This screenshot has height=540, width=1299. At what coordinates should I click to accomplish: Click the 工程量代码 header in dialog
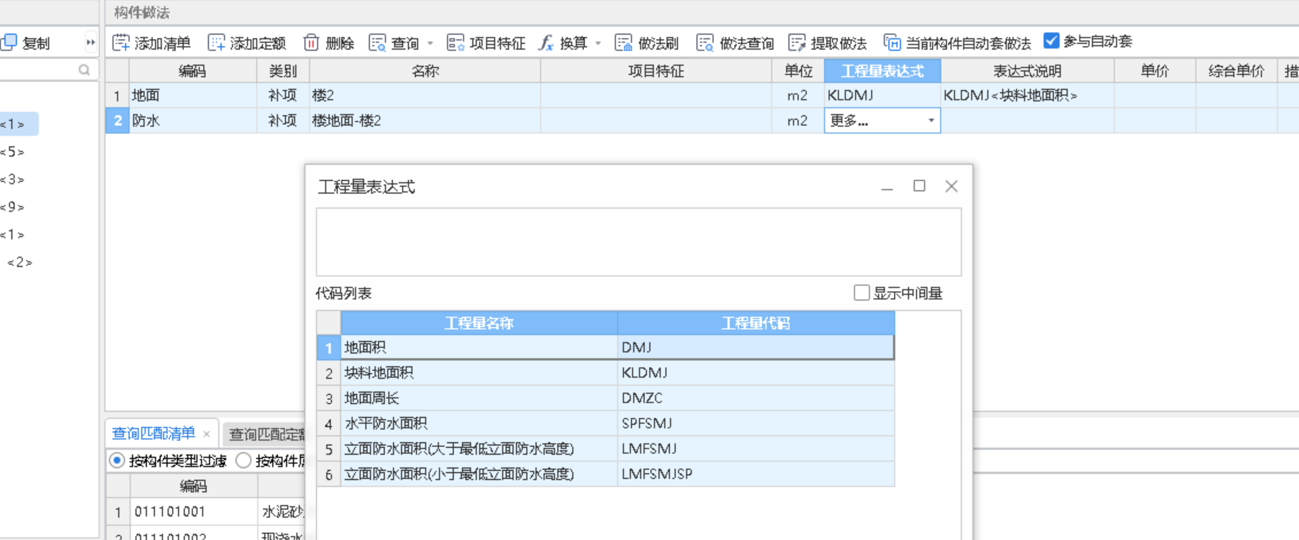coord(756,323)
